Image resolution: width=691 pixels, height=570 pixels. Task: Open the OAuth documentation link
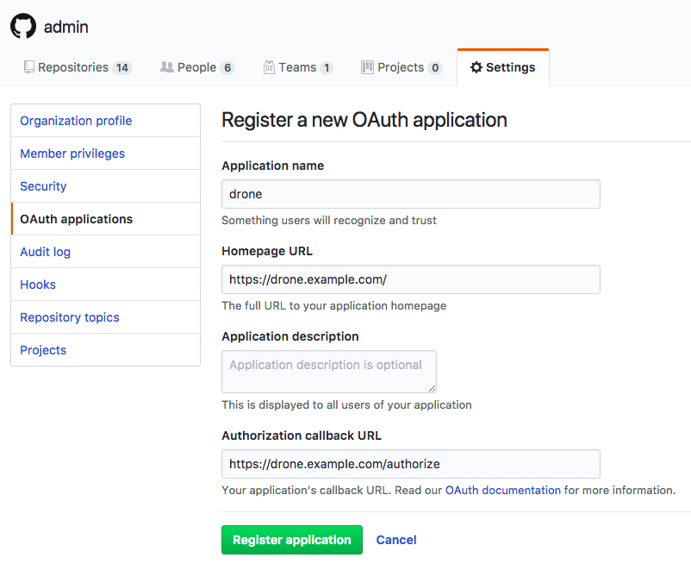503,490
